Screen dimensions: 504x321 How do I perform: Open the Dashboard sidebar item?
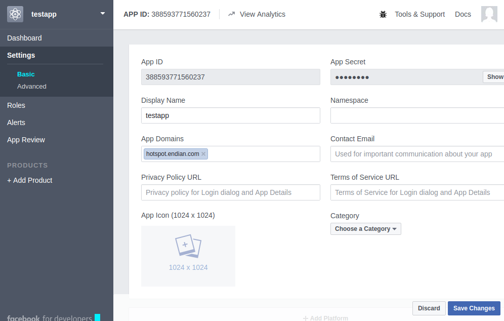click(x=24, y=38)
